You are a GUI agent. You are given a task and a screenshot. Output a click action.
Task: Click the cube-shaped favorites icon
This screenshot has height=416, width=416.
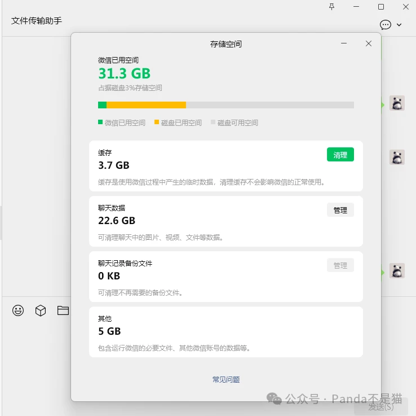(41, 310)
